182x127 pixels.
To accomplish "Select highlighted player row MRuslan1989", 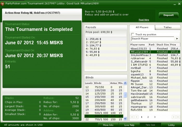I will pos(155,52).
